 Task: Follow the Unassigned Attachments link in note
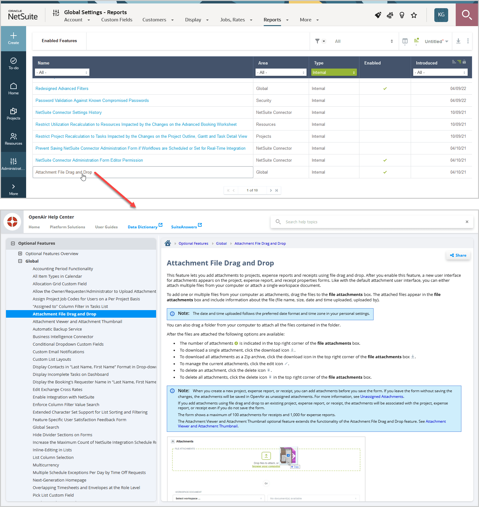coord(381,397)
